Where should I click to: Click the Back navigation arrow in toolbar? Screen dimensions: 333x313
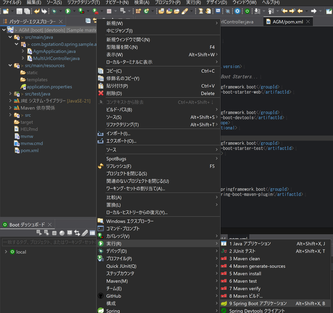point(300,11)
